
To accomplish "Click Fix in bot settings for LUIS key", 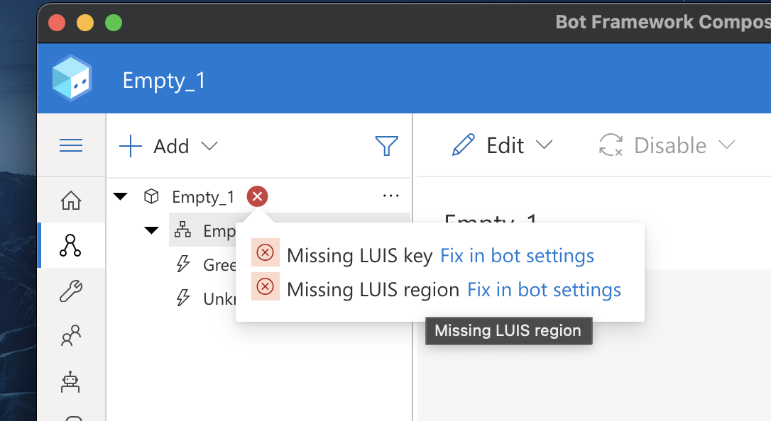I will point(517,255).
